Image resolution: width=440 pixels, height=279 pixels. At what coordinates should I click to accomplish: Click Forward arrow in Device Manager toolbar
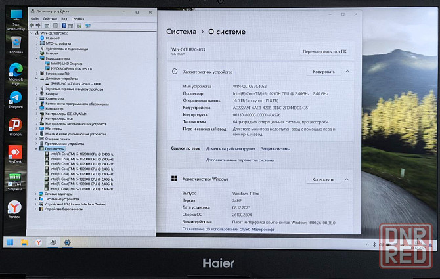(x=38, y=26)
